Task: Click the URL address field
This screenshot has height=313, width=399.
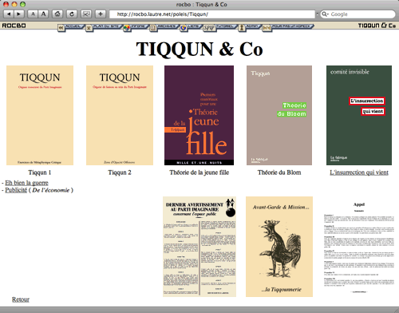Action: 212,14
